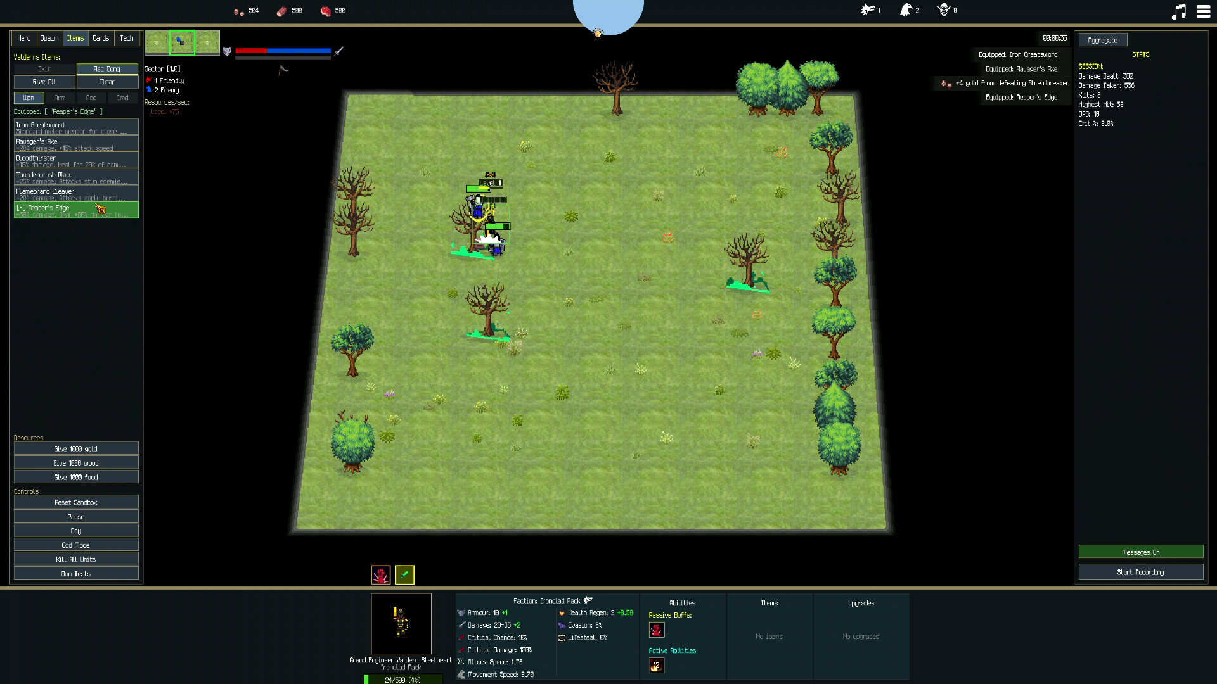Select the Acc accessory filter

pos(91,98)
